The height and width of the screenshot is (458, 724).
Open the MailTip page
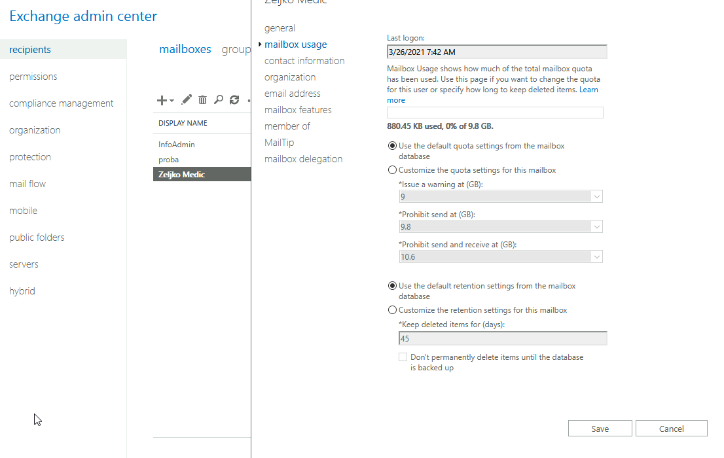279,143
